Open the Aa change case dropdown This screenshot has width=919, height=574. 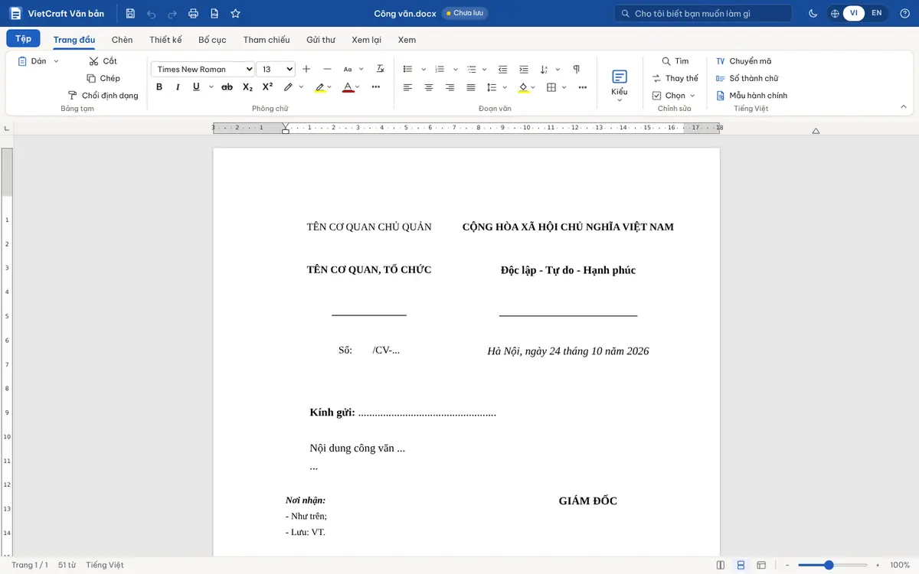[352, 69]
